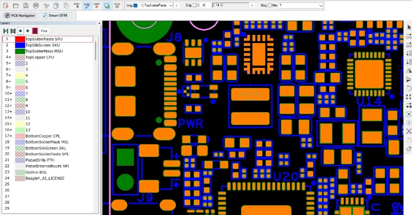The height and width of the screenshot is (215, 412).
Task: Click the blue TopSilkScreen SKU color swatch
Action: click(x=20, y=45)
